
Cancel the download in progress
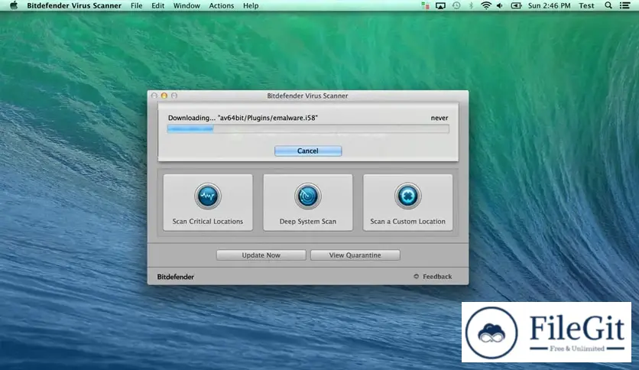pyautogui.click(x=308, y=151)
